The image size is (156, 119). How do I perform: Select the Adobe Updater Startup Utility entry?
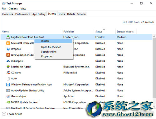pyautogui.click(x=28, y=90)
